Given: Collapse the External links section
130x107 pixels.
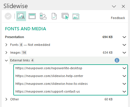Looking at the screenshot, I should tap(6, 61).
